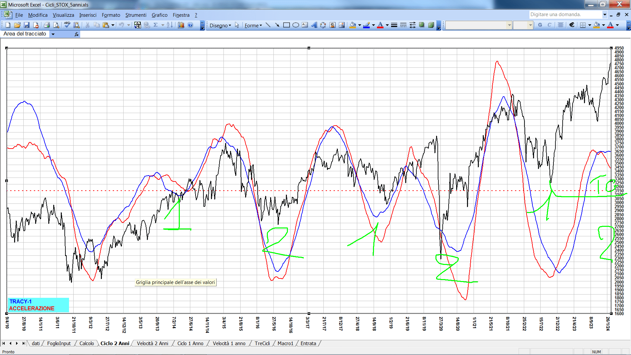
Task: Switch to the Calcolo sheet tab
Action: point(87,343)
